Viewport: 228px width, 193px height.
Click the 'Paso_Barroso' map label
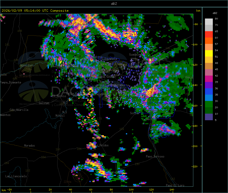155,156
